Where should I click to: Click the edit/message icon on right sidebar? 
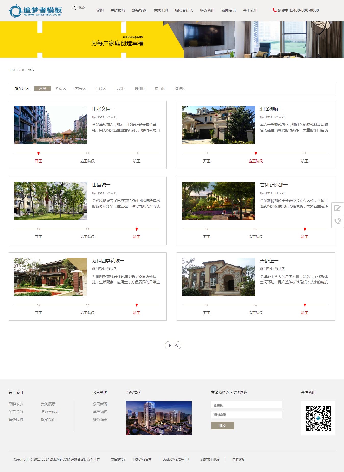click(338, 208)
